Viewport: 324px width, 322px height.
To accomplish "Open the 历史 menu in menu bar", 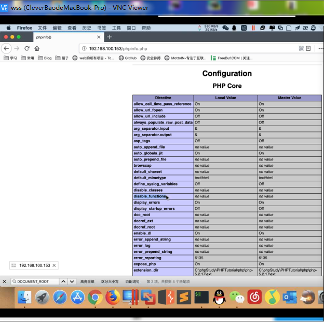I will tap(87, 28).
